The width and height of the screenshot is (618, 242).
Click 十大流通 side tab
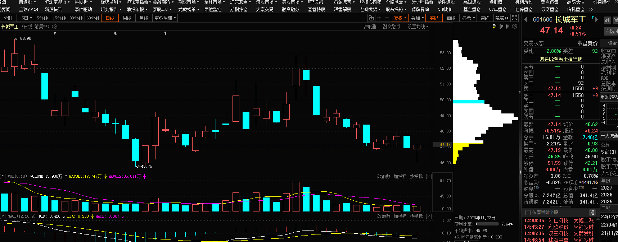pyautogui.click(x=609, y=136)
